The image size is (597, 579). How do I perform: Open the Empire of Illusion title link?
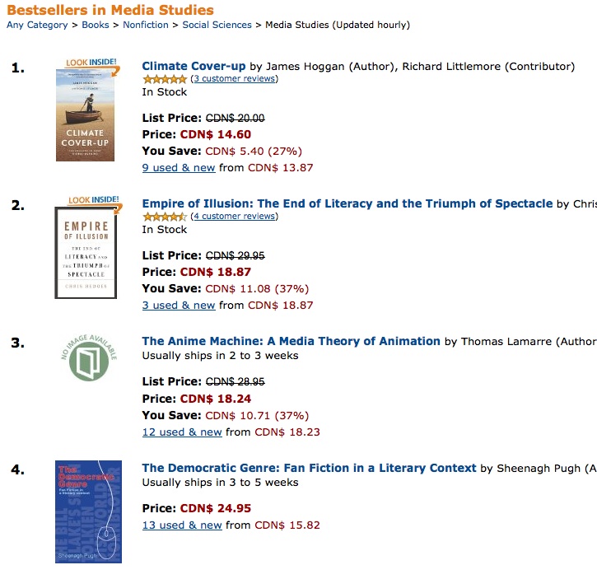click(347, 203)
